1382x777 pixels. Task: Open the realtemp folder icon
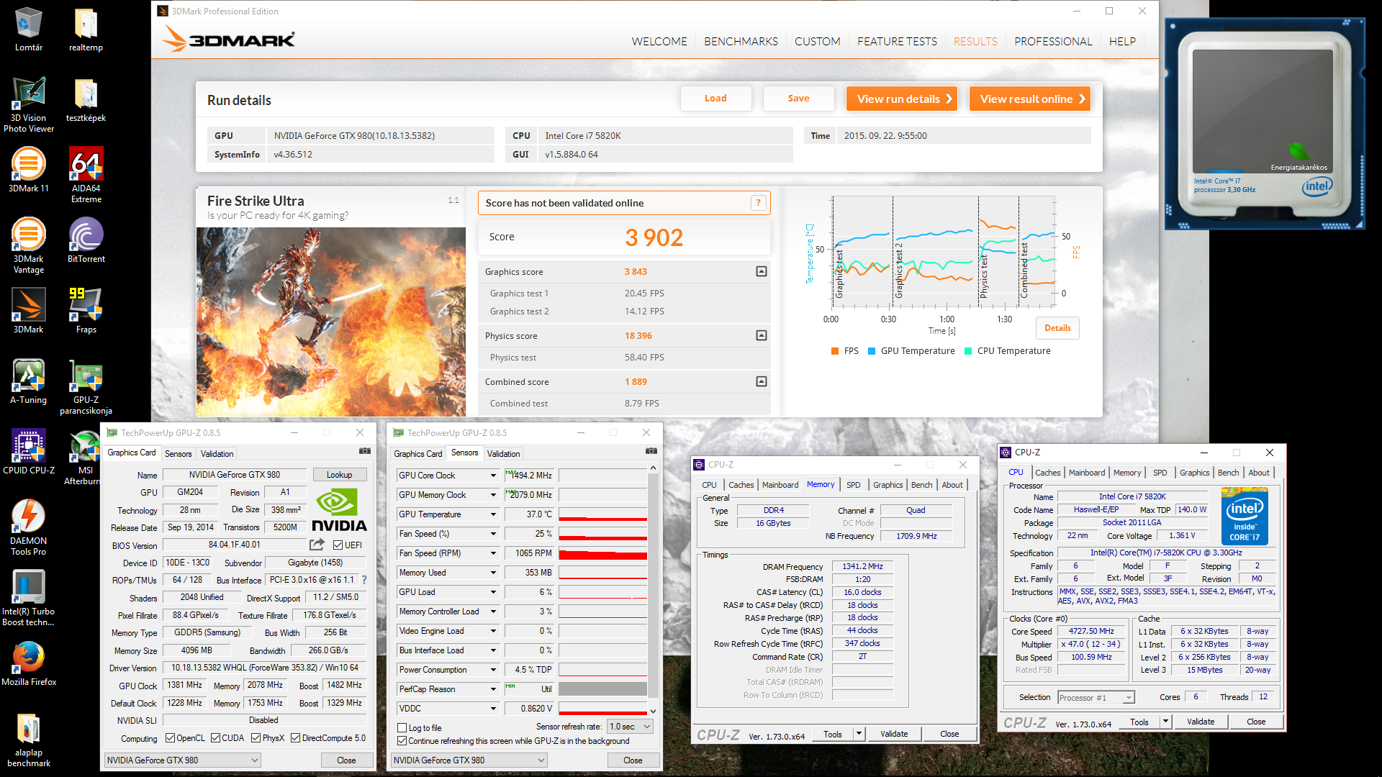[86, 29]
